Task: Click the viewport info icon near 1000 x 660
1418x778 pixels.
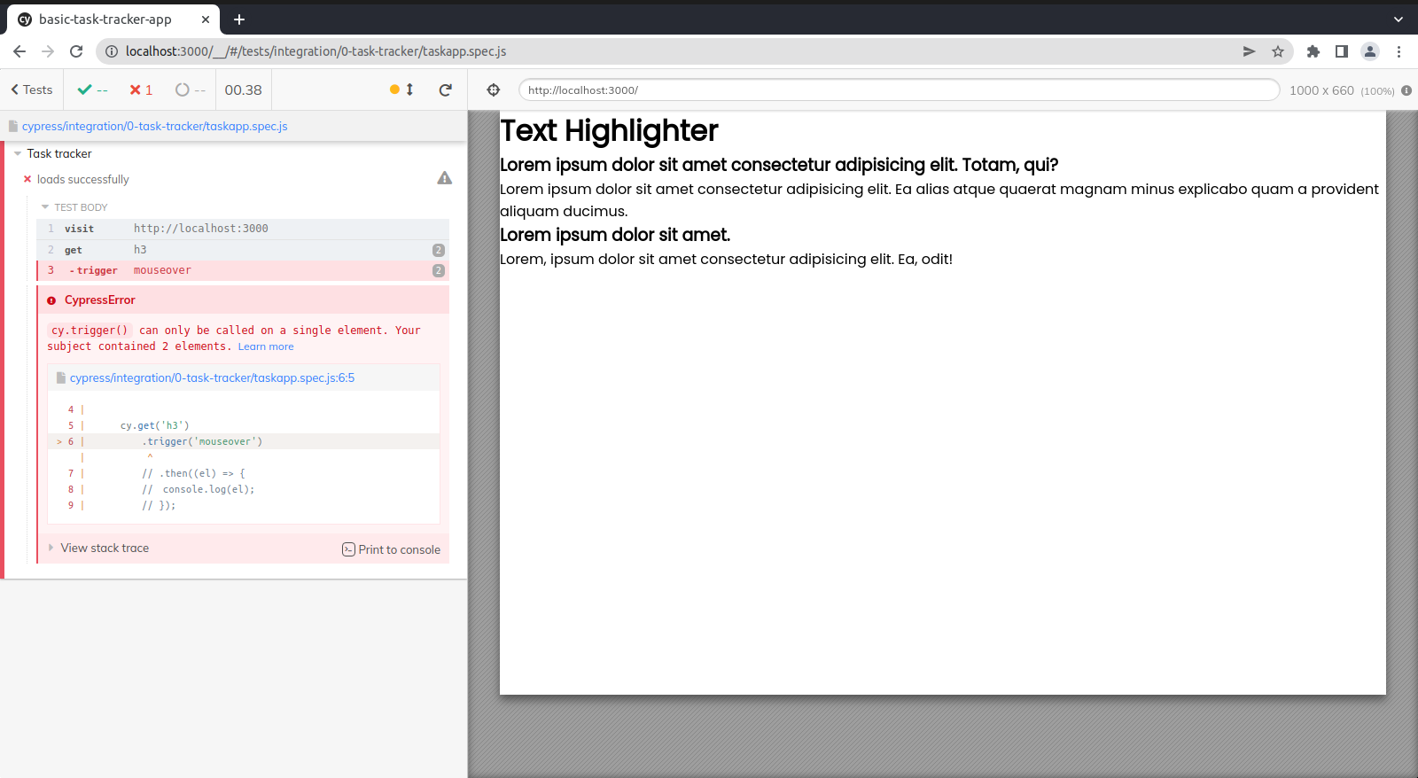Action: point(1406,90)
